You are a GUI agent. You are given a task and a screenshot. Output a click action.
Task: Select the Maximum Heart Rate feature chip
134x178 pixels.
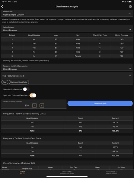coord(19,82)
